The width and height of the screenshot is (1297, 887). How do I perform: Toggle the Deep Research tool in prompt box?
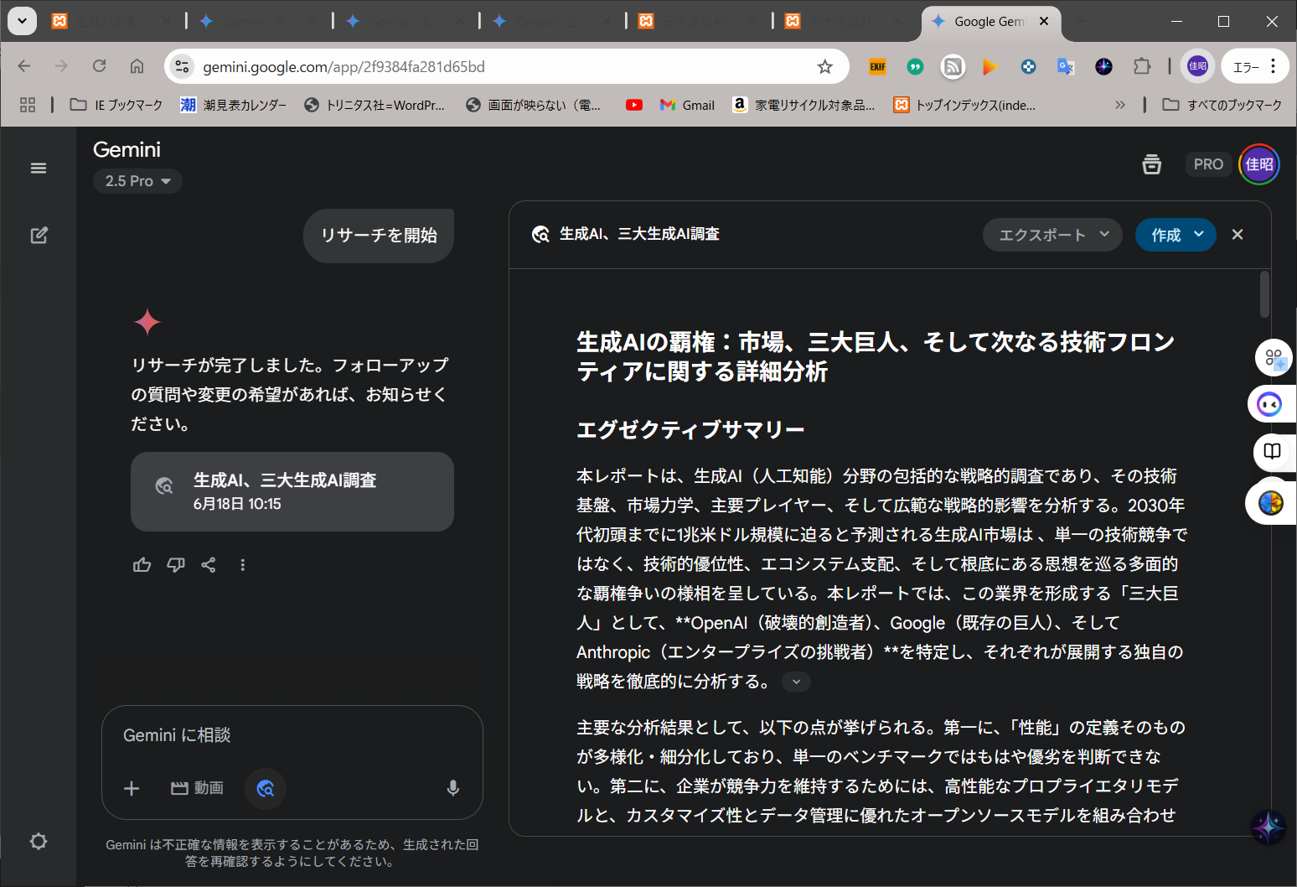pos(266,788)
